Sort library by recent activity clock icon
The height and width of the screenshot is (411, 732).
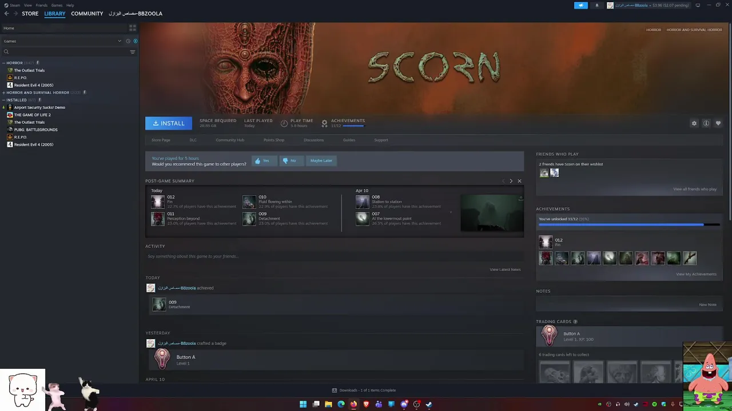click(128, 41)
